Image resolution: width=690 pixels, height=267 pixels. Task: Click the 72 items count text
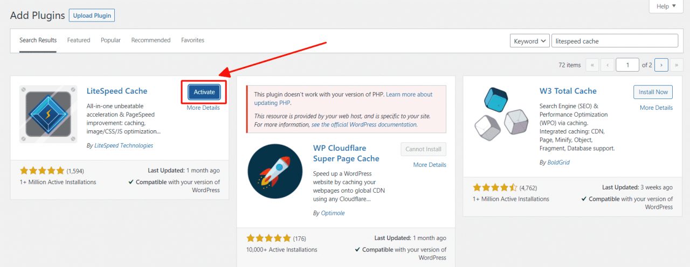click(570, 65)
